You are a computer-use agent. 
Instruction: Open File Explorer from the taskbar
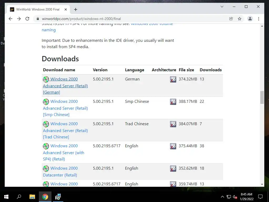click(32, 197)
